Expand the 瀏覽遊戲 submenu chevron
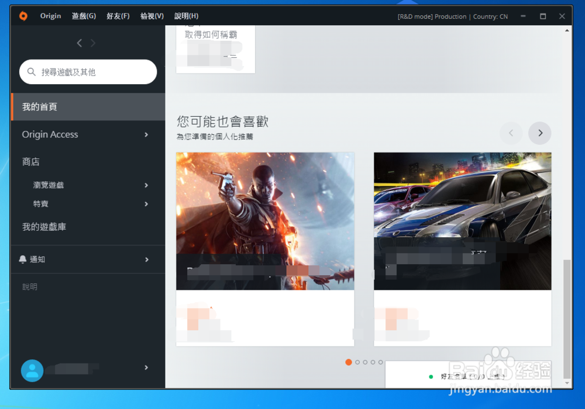 tap(146, 185)
